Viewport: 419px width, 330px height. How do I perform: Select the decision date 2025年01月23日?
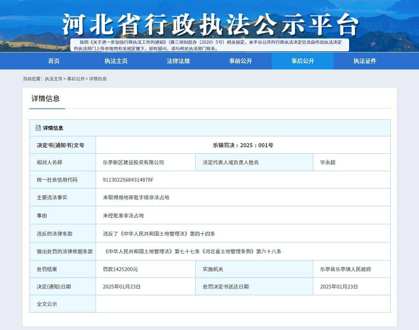122,287
